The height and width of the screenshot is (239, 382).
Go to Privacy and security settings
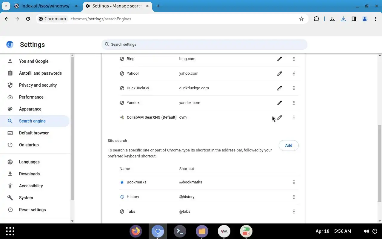coord(35,85)
